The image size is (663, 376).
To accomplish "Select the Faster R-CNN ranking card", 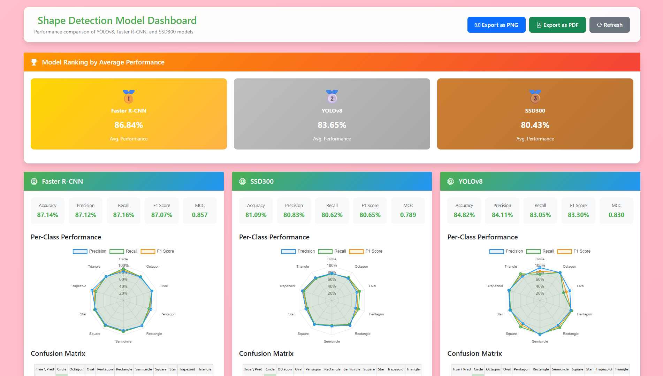I will [129, 114].
